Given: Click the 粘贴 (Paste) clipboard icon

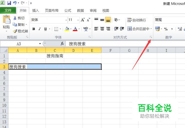Looking at the screenshot, I should 6,19.
